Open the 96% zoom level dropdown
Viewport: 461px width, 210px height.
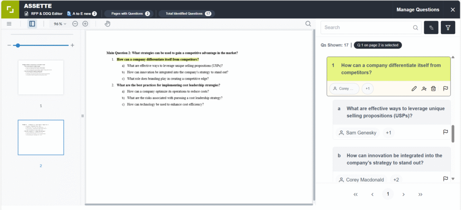tap(60, 24)
